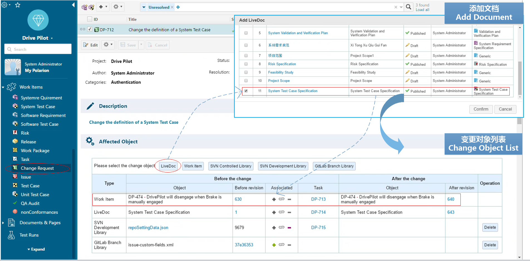Open saved queries dropdown before Unresolved
Image resolution: width=530 pixels, height=261 pixels.
coord(144,7)
